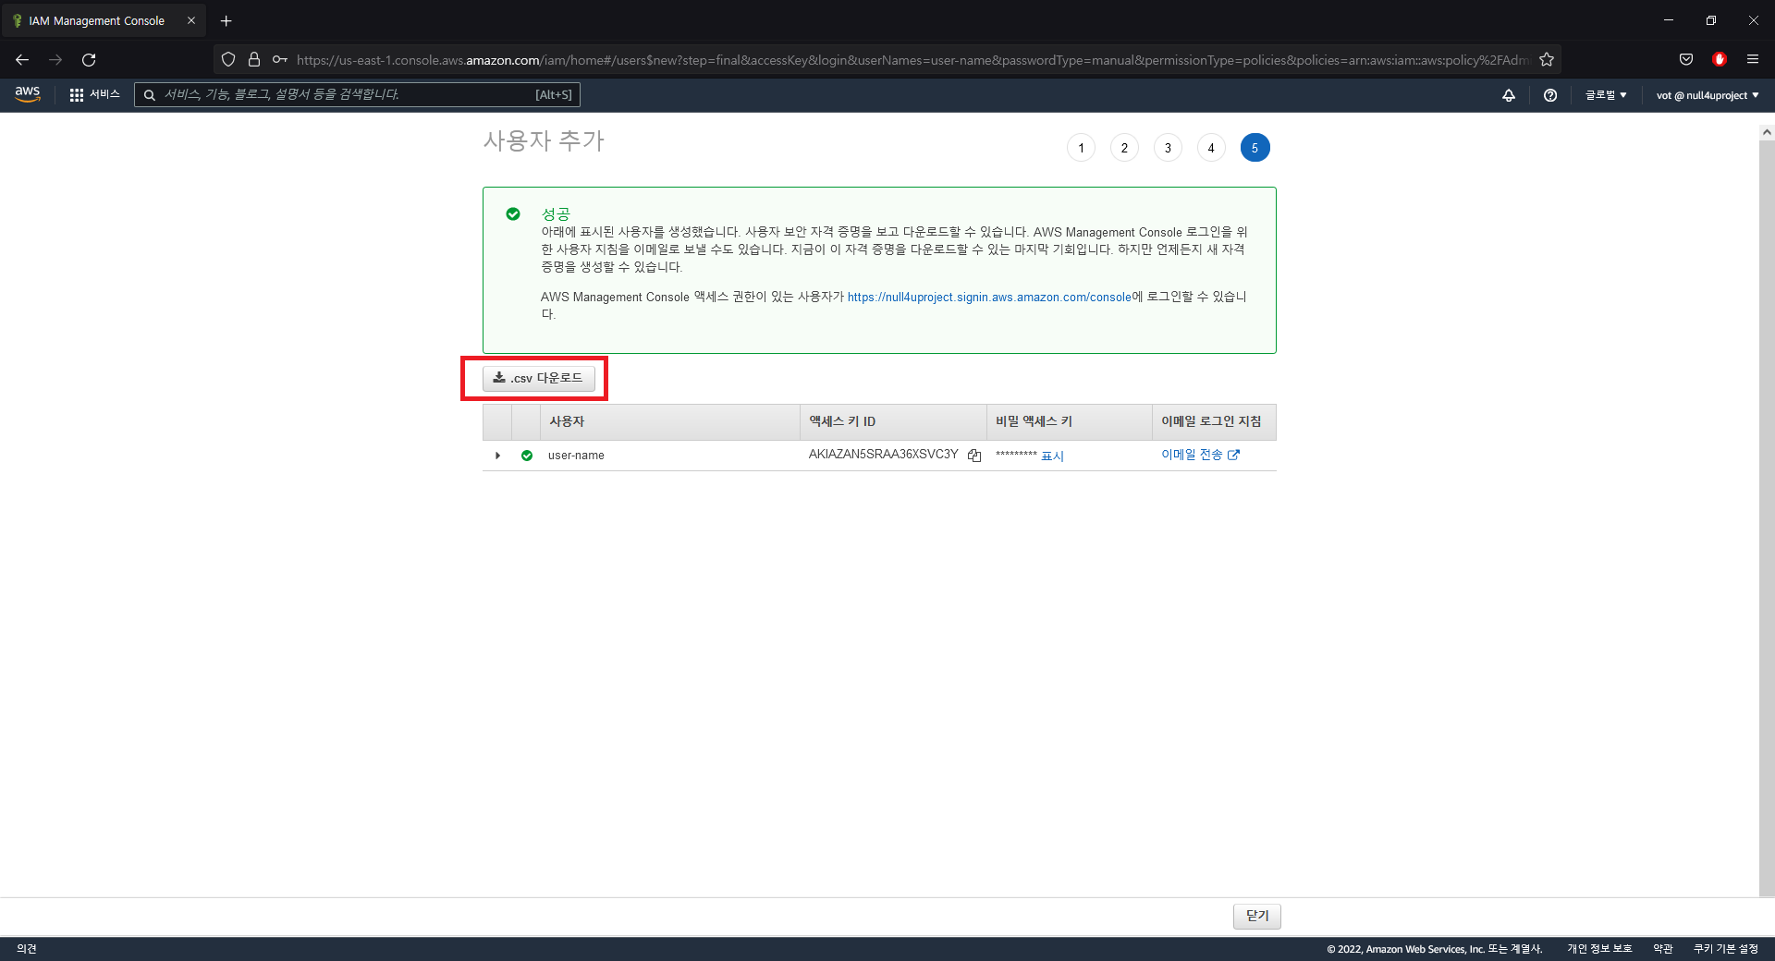Click the 닫기 close button
This screenshot has width=1775, height=961.
point(1257,916)
